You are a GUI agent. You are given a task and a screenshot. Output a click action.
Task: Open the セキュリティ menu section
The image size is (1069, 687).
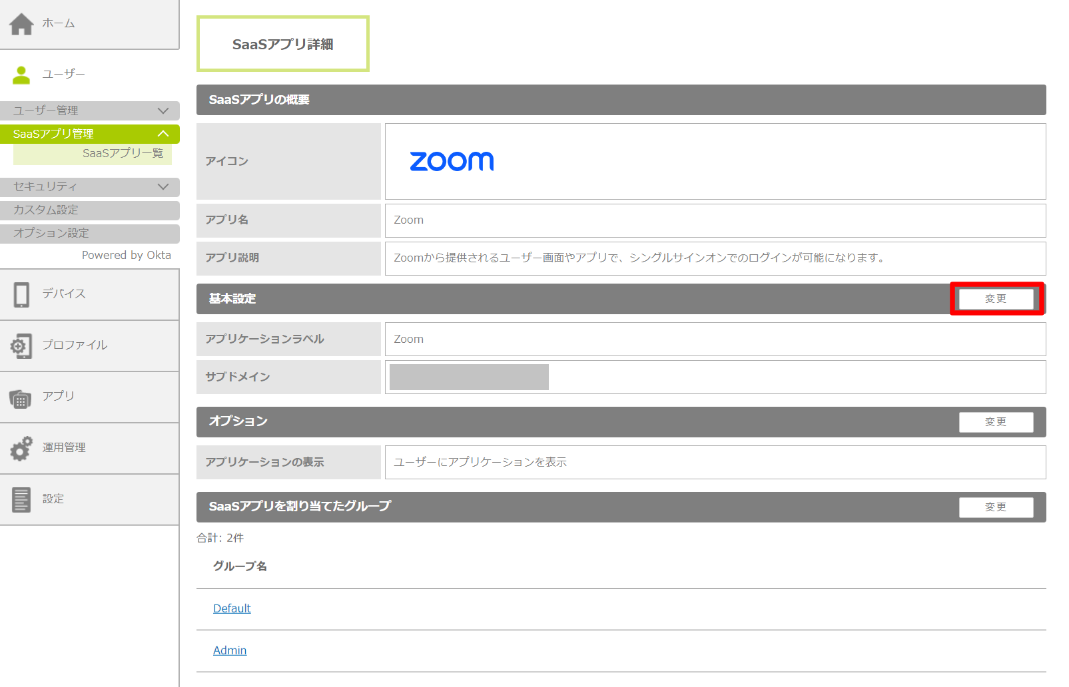(x=90, y=187)
